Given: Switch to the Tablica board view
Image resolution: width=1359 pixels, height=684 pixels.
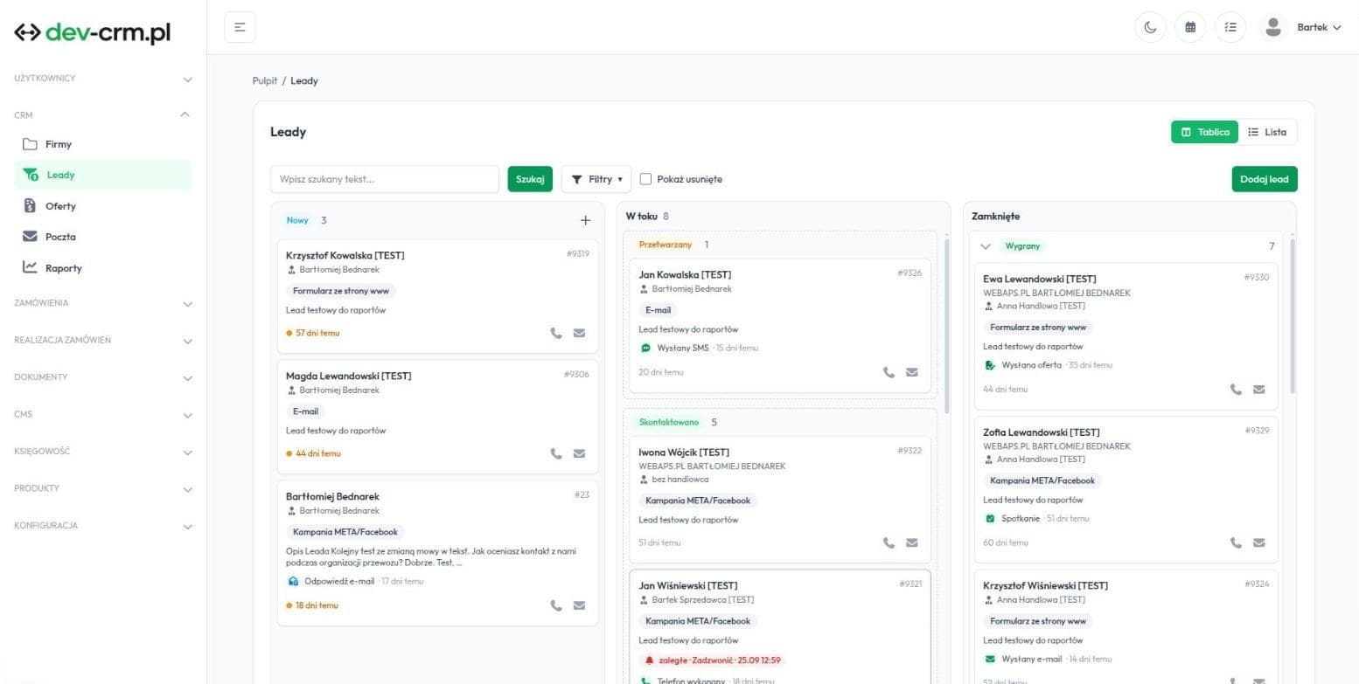Looking at the screenshot, I should pyautogui.click(x=1205, y=132).
